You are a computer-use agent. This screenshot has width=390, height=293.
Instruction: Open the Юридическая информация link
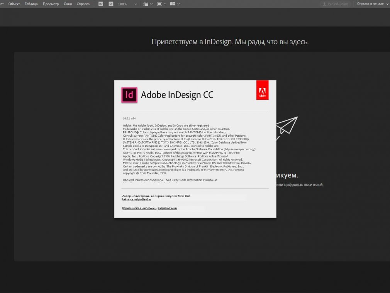pyautogui.click(x=139, y=208)
